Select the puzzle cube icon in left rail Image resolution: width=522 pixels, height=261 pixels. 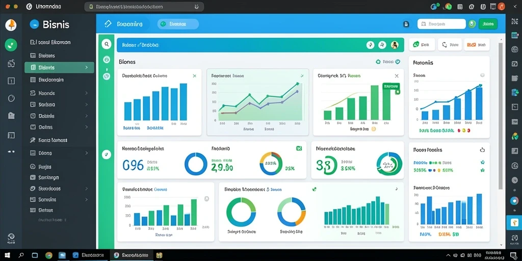(x=11, y=63)
